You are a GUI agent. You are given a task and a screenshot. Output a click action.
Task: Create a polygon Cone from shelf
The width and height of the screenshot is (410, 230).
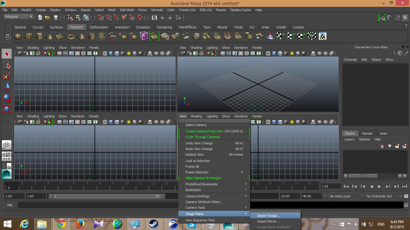click(x=50, y=36)
